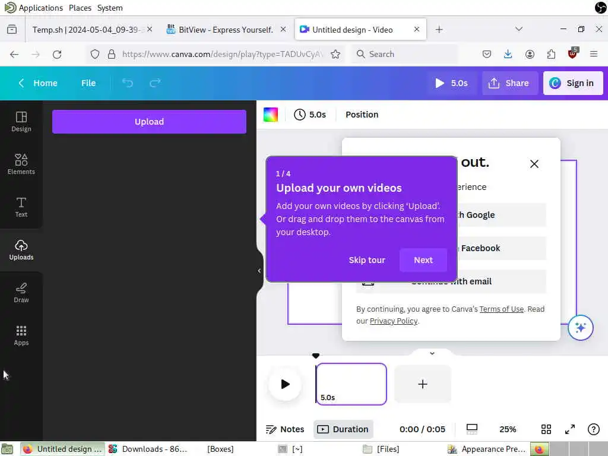The height and width of the screenshot is (456, 608).
Task: Toggle the Duration button
Action: (343, 429)
